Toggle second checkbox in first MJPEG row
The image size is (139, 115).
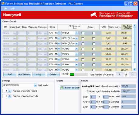[x=94, y=49]
